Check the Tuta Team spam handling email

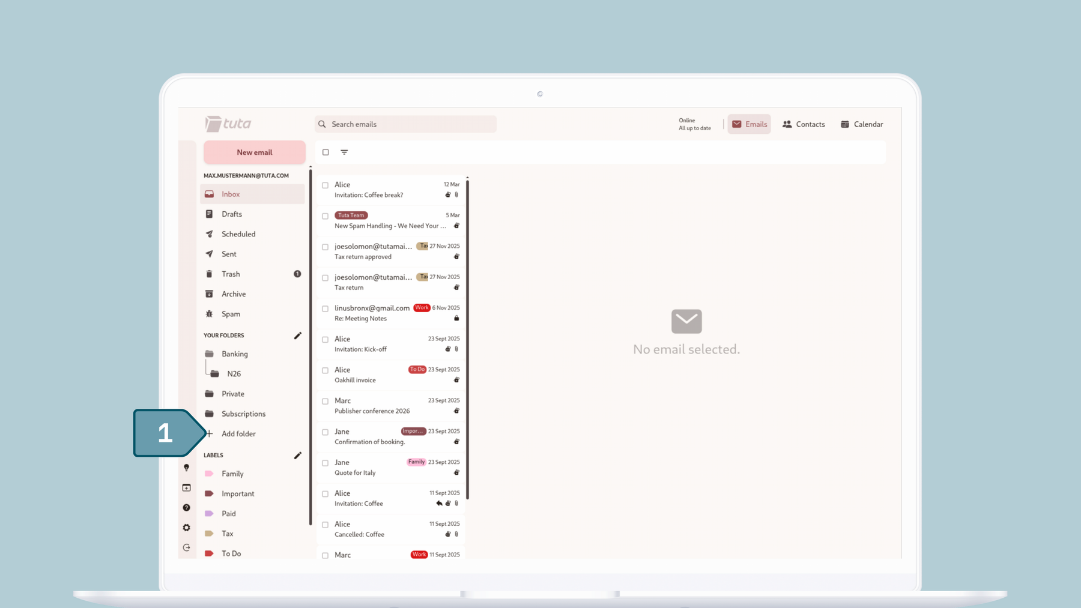tap(325, 216)
